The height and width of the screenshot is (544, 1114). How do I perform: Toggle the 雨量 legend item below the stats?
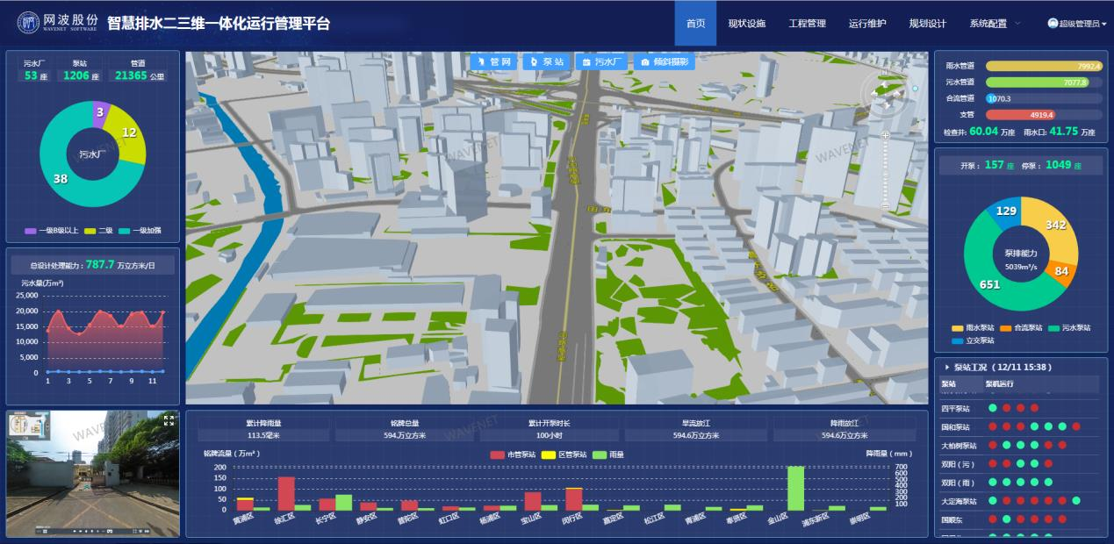607,455
